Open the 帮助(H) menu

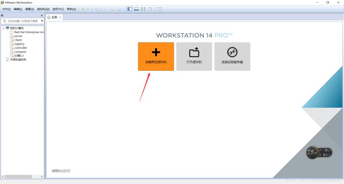[x=71, y=9]
